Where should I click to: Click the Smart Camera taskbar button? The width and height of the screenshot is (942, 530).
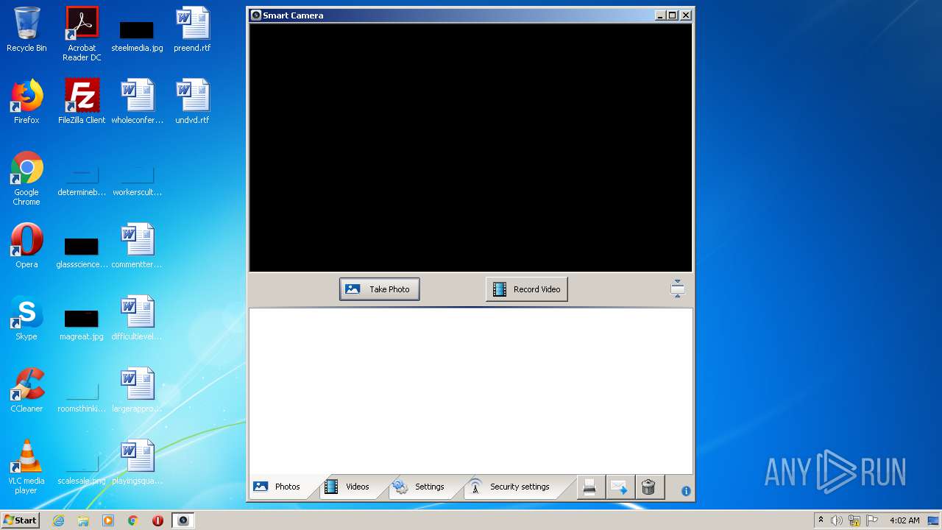[x=183, y=520]
